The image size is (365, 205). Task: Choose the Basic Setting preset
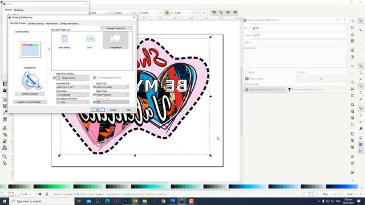(64, 41)
